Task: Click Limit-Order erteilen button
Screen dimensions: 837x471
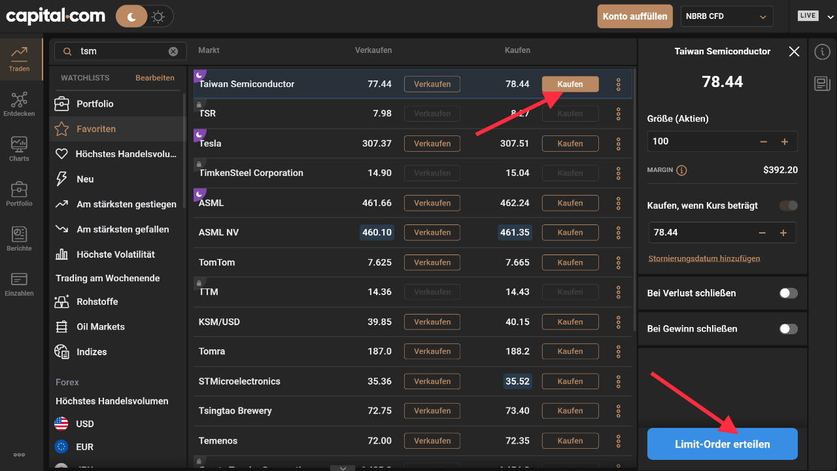Action: tap(723, 444)
